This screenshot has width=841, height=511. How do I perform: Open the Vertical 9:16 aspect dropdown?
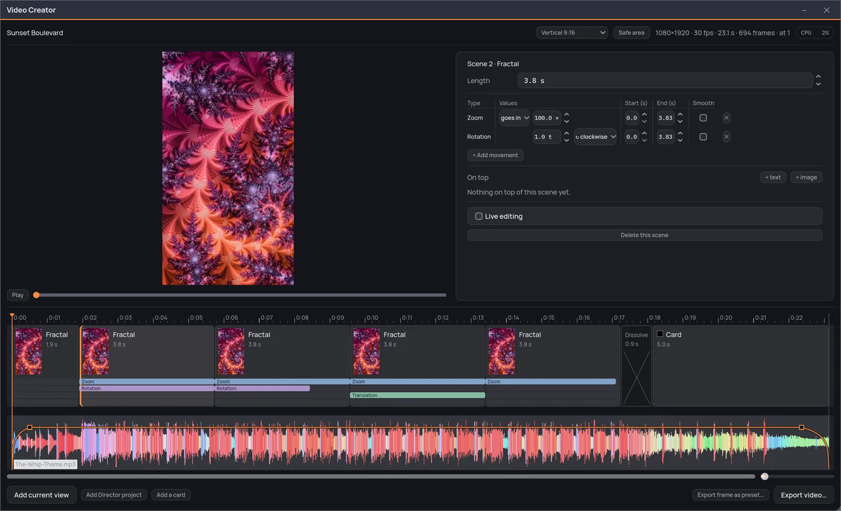point(572,33)
